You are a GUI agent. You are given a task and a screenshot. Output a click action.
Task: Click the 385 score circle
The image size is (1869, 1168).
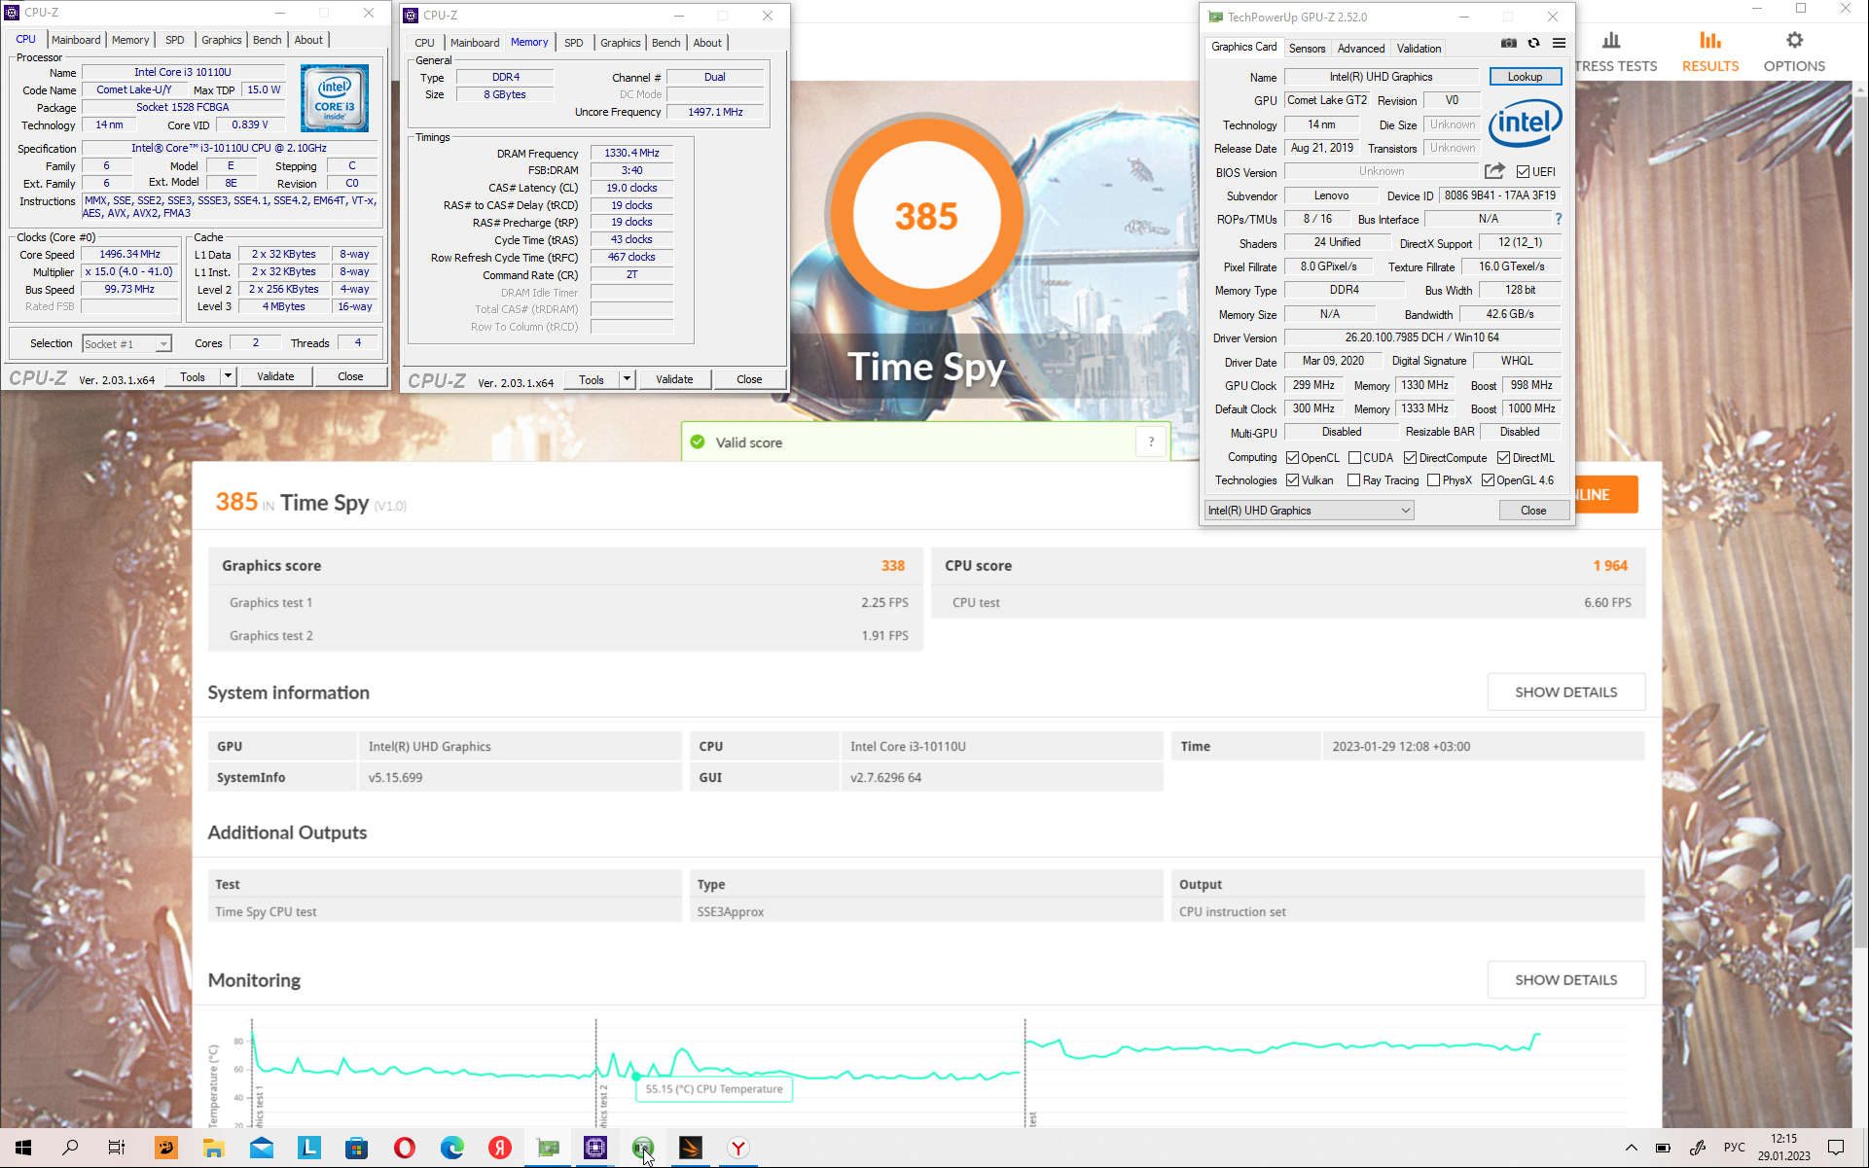pos(926,216)
